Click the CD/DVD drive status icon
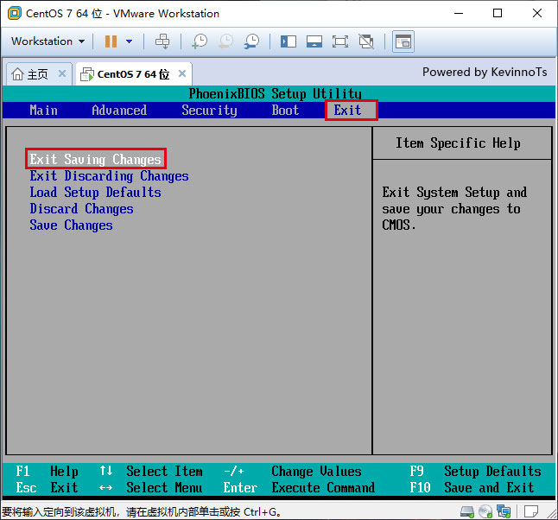Viewport: 558px width, 520px height. pyautogui.click(x=485, y=511)
